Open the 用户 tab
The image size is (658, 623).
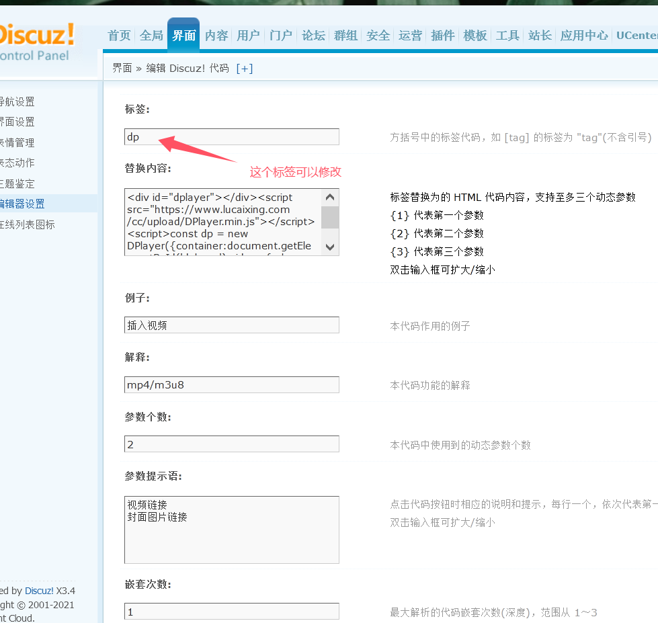pos(248,36)
